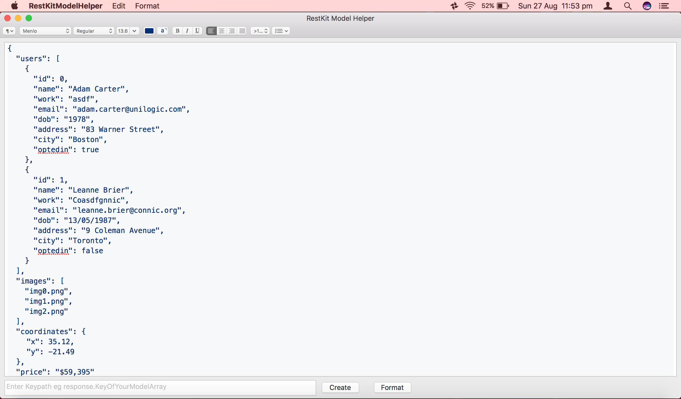This screenshot has height=399, width=681.
Task: Open the Format menu
Action: (x=147, y=6)
